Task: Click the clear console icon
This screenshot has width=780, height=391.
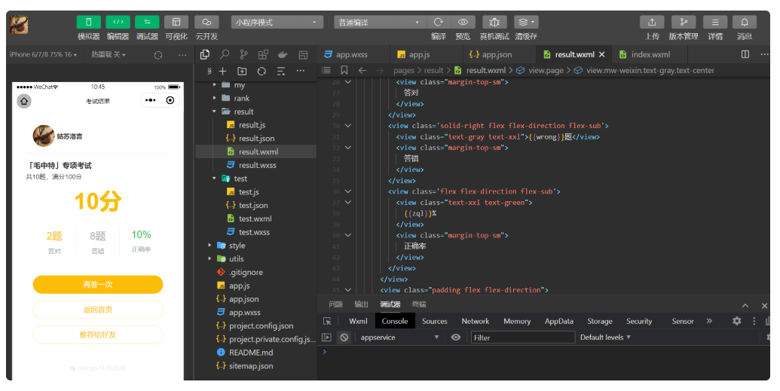Action: point(344,338)
